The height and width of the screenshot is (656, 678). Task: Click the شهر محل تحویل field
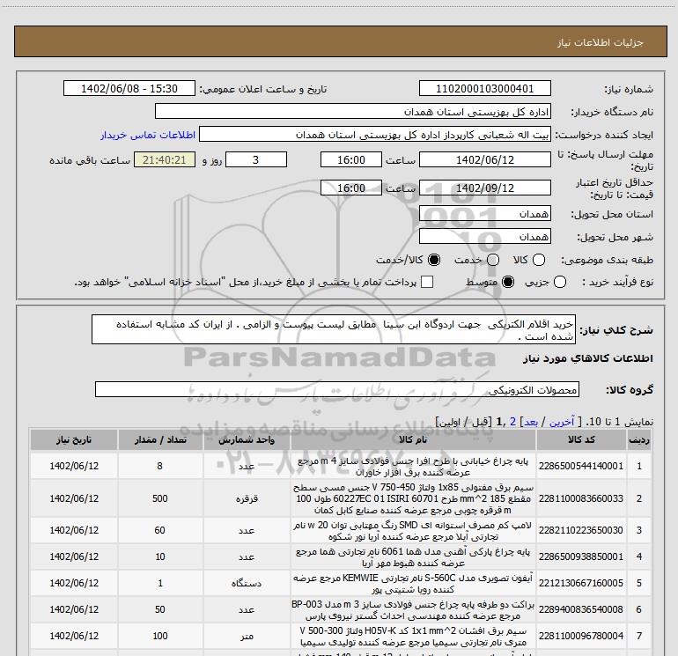484,236
